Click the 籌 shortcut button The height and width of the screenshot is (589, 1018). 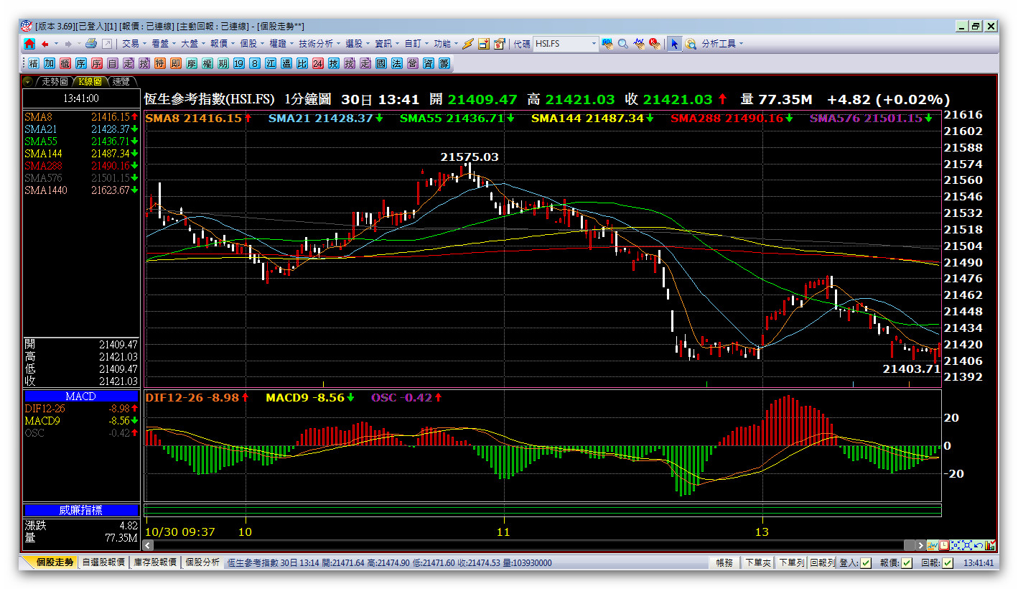444,63
